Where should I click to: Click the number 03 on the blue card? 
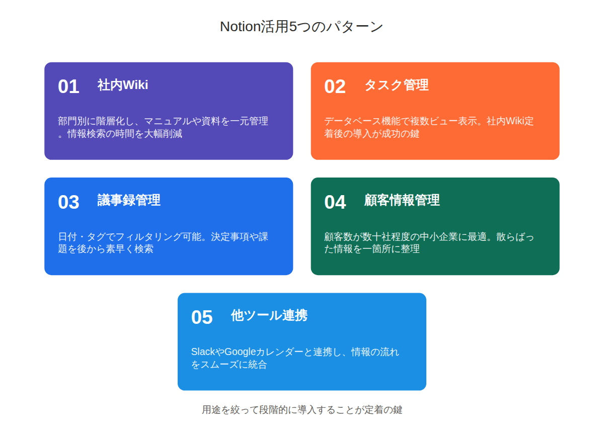(68, 202)
